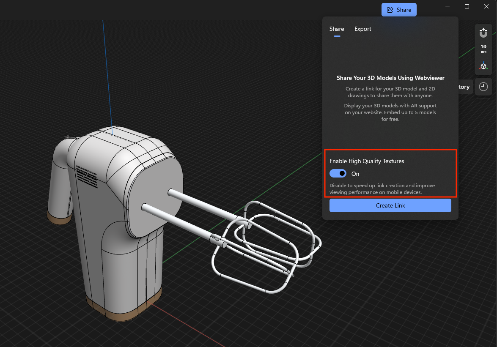Screen dimensions: 497x347
Task: Select the Share tab
Action: pyautogui.click(x=337, y=29)
